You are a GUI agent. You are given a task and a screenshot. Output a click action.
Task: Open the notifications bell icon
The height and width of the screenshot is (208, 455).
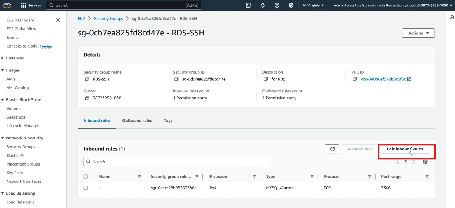262,5
